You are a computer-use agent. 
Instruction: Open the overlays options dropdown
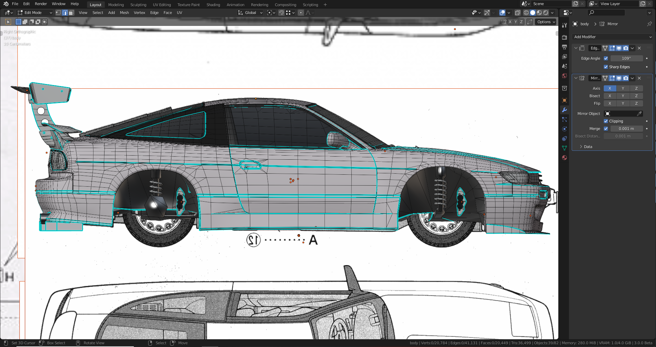(509, 13)
